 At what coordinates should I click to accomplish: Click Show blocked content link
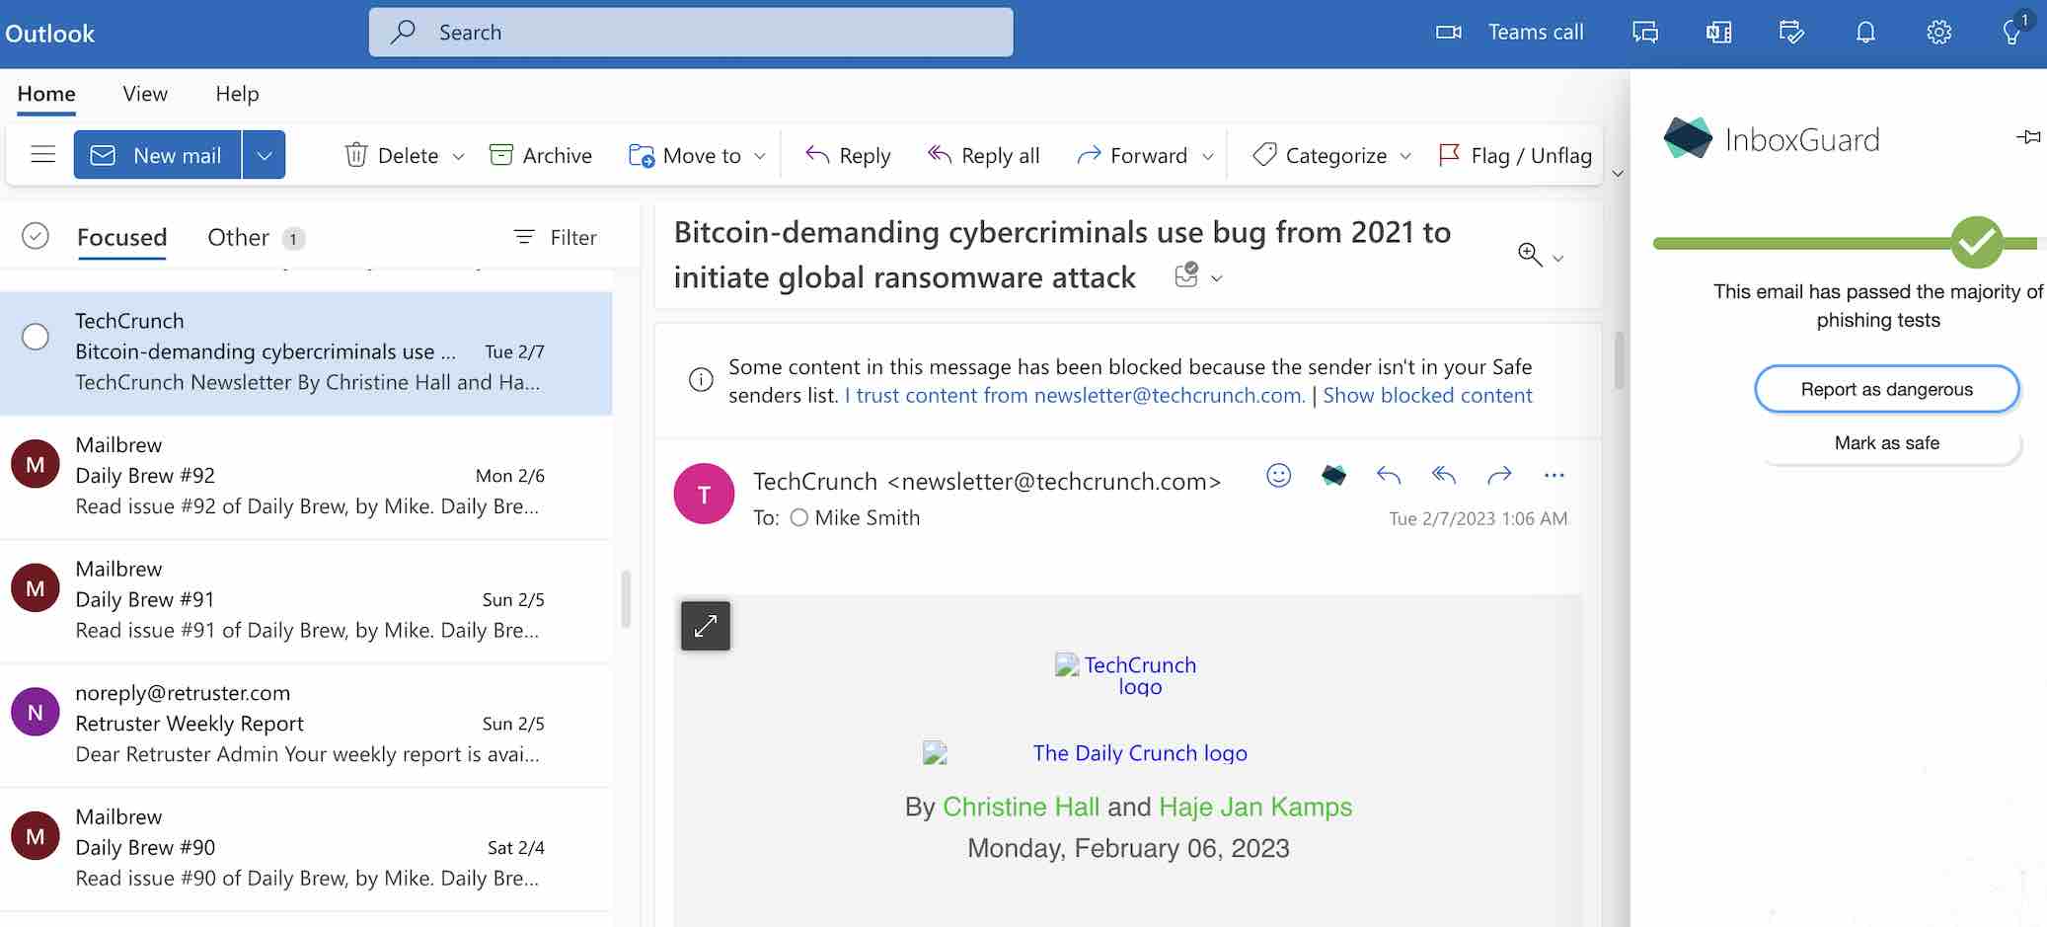1427,396
